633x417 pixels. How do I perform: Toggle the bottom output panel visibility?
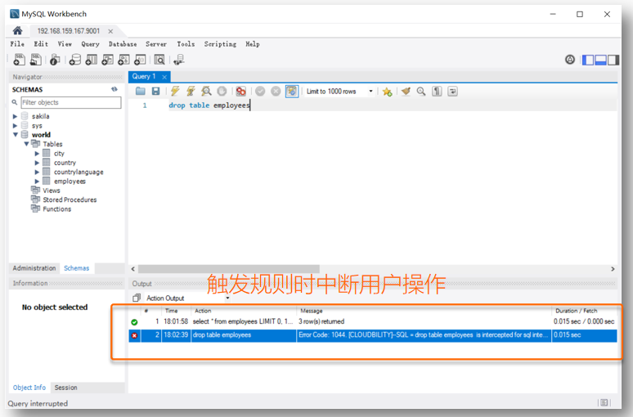pyautogui.click(x=601, y=60)
